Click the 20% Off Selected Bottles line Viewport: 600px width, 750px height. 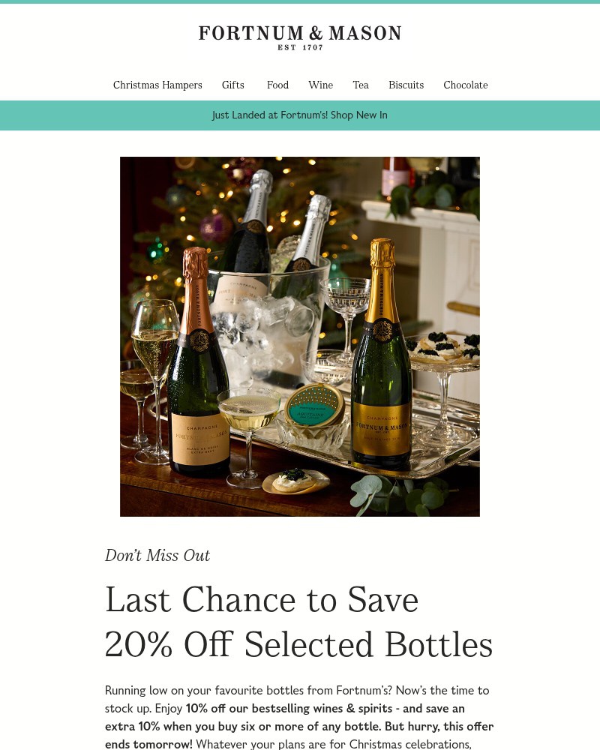tap(298, 643)
